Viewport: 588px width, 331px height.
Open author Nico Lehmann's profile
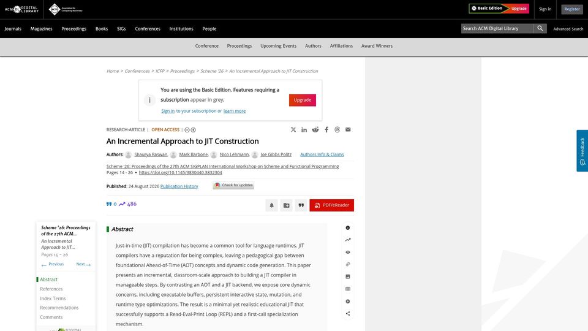point(234,154)
